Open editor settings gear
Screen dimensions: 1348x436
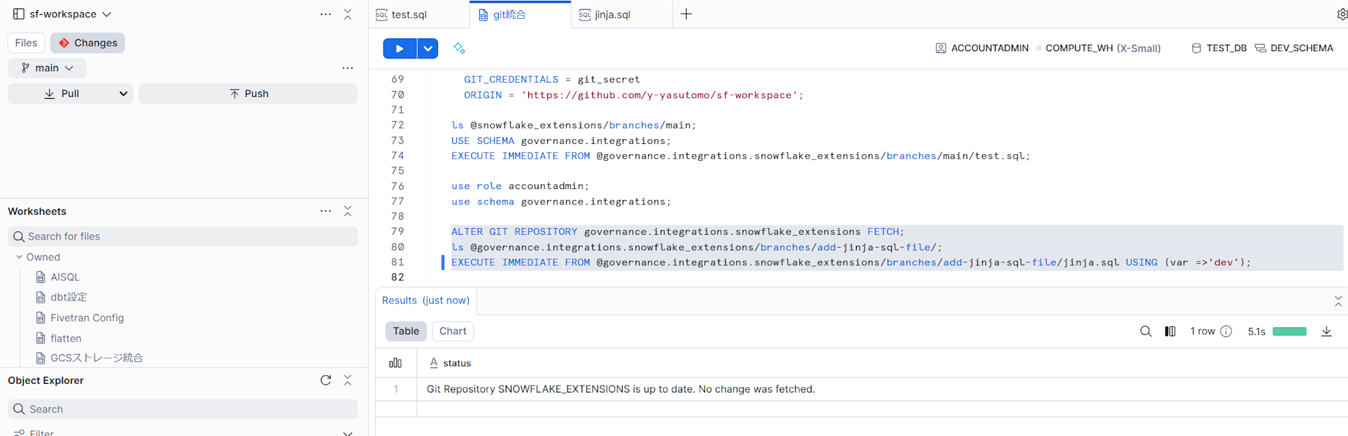pos(1342,14)
